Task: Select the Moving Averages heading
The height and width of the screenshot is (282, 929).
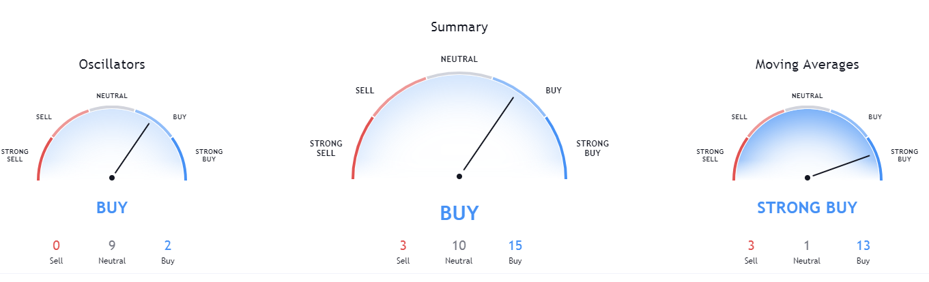Action: click(807, 65)
